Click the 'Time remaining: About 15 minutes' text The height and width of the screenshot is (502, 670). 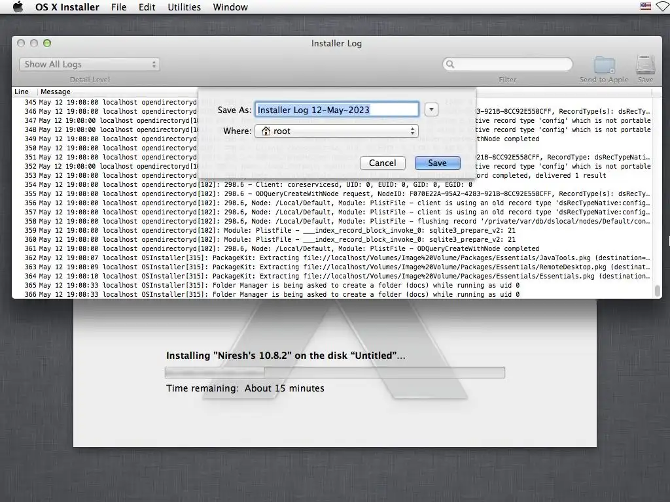click(x=245, y=388)
